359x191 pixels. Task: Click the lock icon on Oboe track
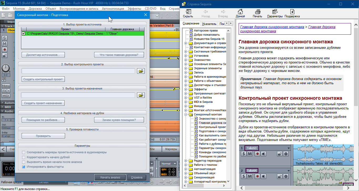(x=5, y=55)
